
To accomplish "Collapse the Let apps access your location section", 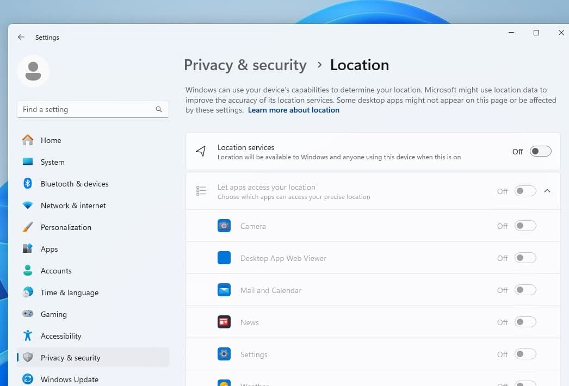I will [x=547, y=191].
